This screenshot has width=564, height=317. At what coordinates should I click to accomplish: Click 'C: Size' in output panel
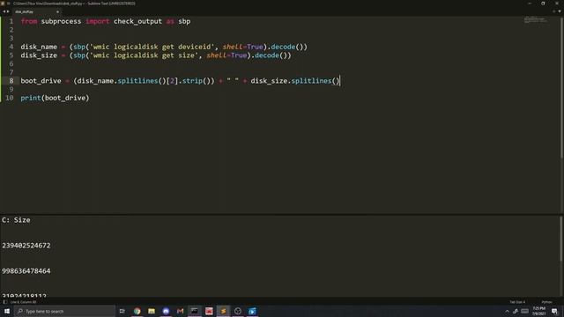tap(16, 220)
